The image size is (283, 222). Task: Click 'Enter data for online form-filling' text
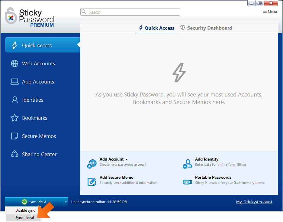click(220, 165)
